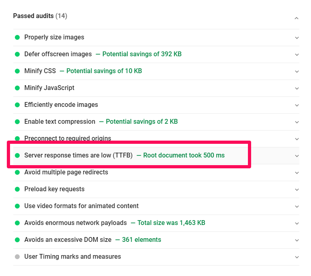Click green dot beside Avoids enormous network payloads
This screenshot has height=276, width=311.
[17, 223]
